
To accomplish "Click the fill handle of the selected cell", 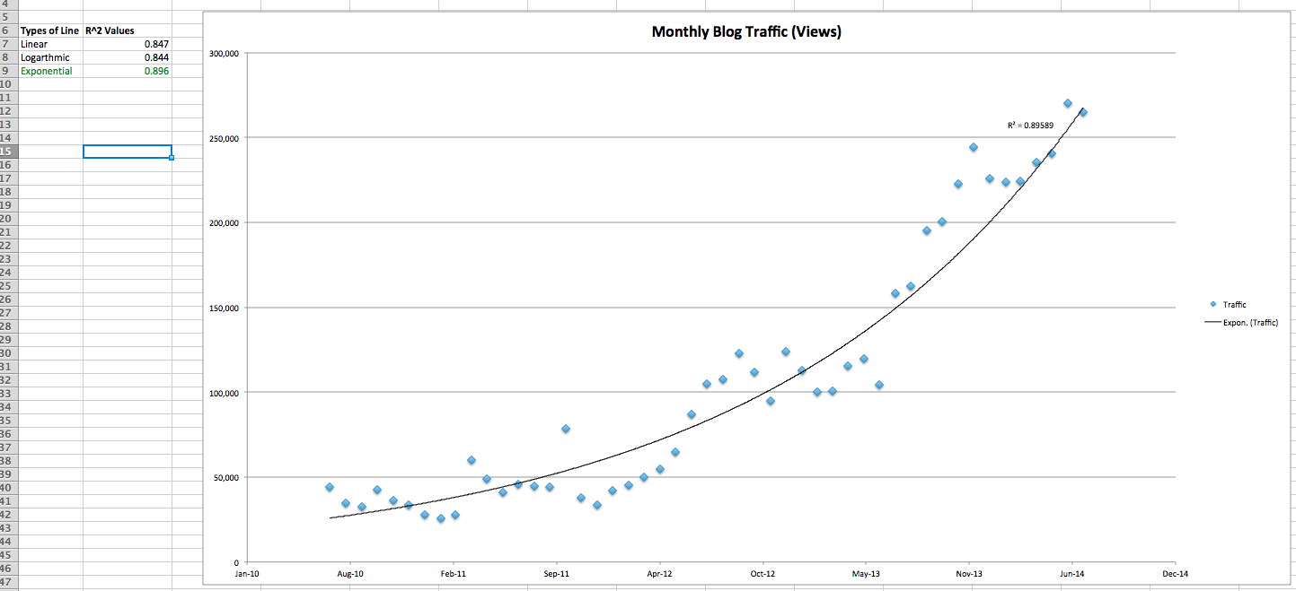I will (171, 158).
